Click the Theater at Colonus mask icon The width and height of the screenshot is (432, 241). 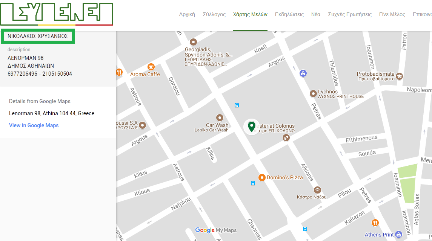(286, 137)
